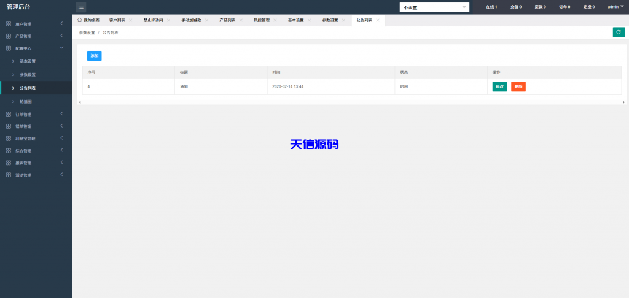Click the blue 添加 button
The image size is (629, 298).
tap(94, 56)
